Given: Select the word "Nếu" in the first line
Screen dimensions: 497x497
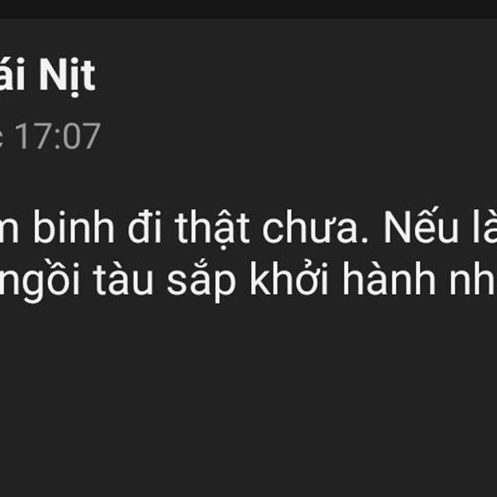Looking at the screenshot, I should click(422, 224).
